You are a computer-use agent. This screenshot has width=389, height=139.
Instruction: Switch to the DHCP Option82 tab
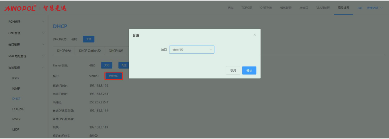click(x=90, y=51)
